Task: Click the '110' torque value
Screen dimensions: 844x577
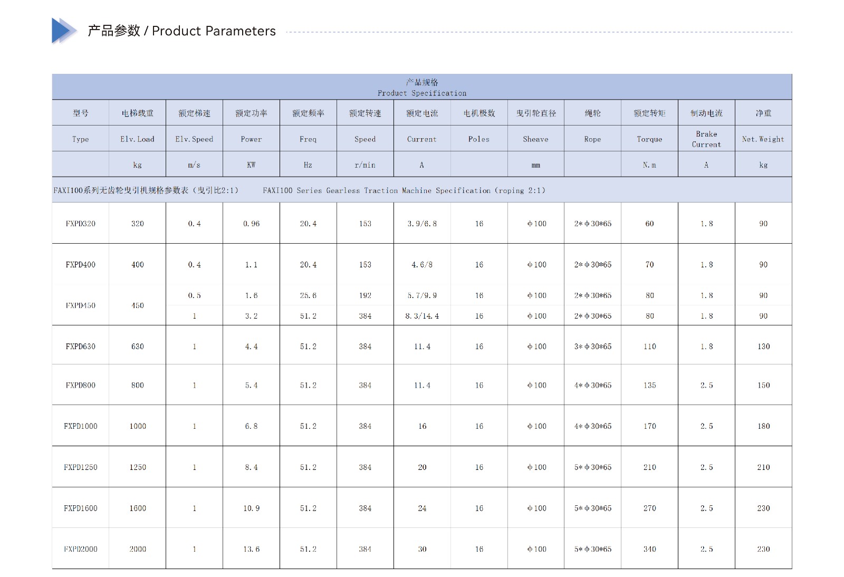Action: pos(650,347)
